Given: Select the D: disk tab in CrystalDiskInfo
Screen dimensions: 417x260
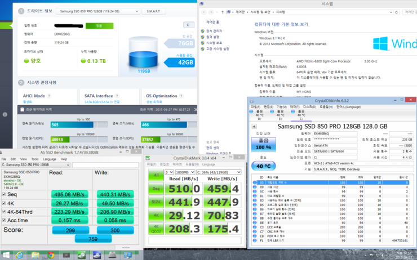Looking at the screenshot, I should (x=258, y=115).
